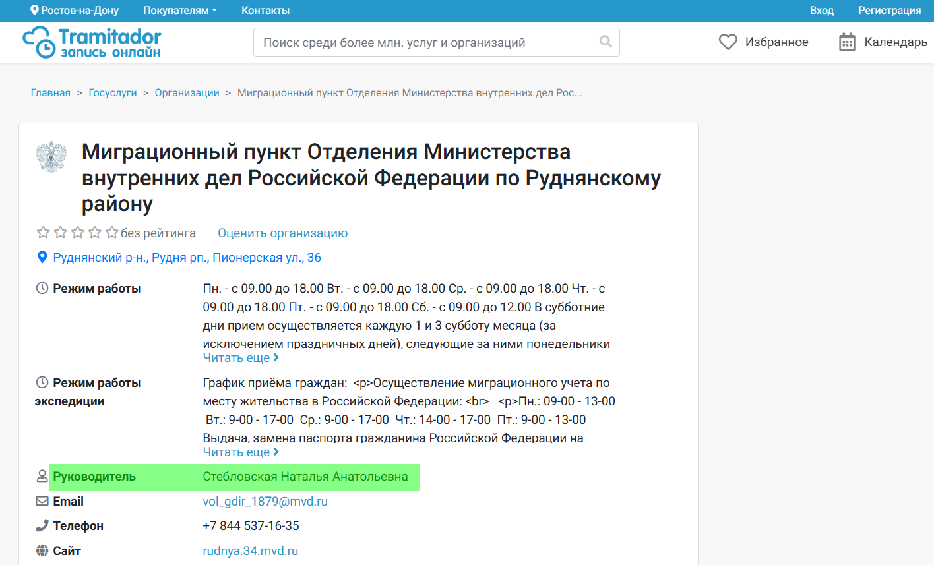
Task: Open the Контакты menu item
Action: pos(266,10)
